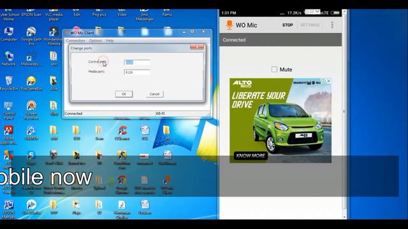Select the VLC media player shortcut
Viewport: 408px width, 229px height.
click(x=54, y=15)
